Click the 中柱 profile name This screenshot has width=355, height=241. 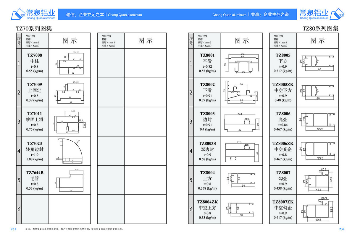tap(35, 61)
